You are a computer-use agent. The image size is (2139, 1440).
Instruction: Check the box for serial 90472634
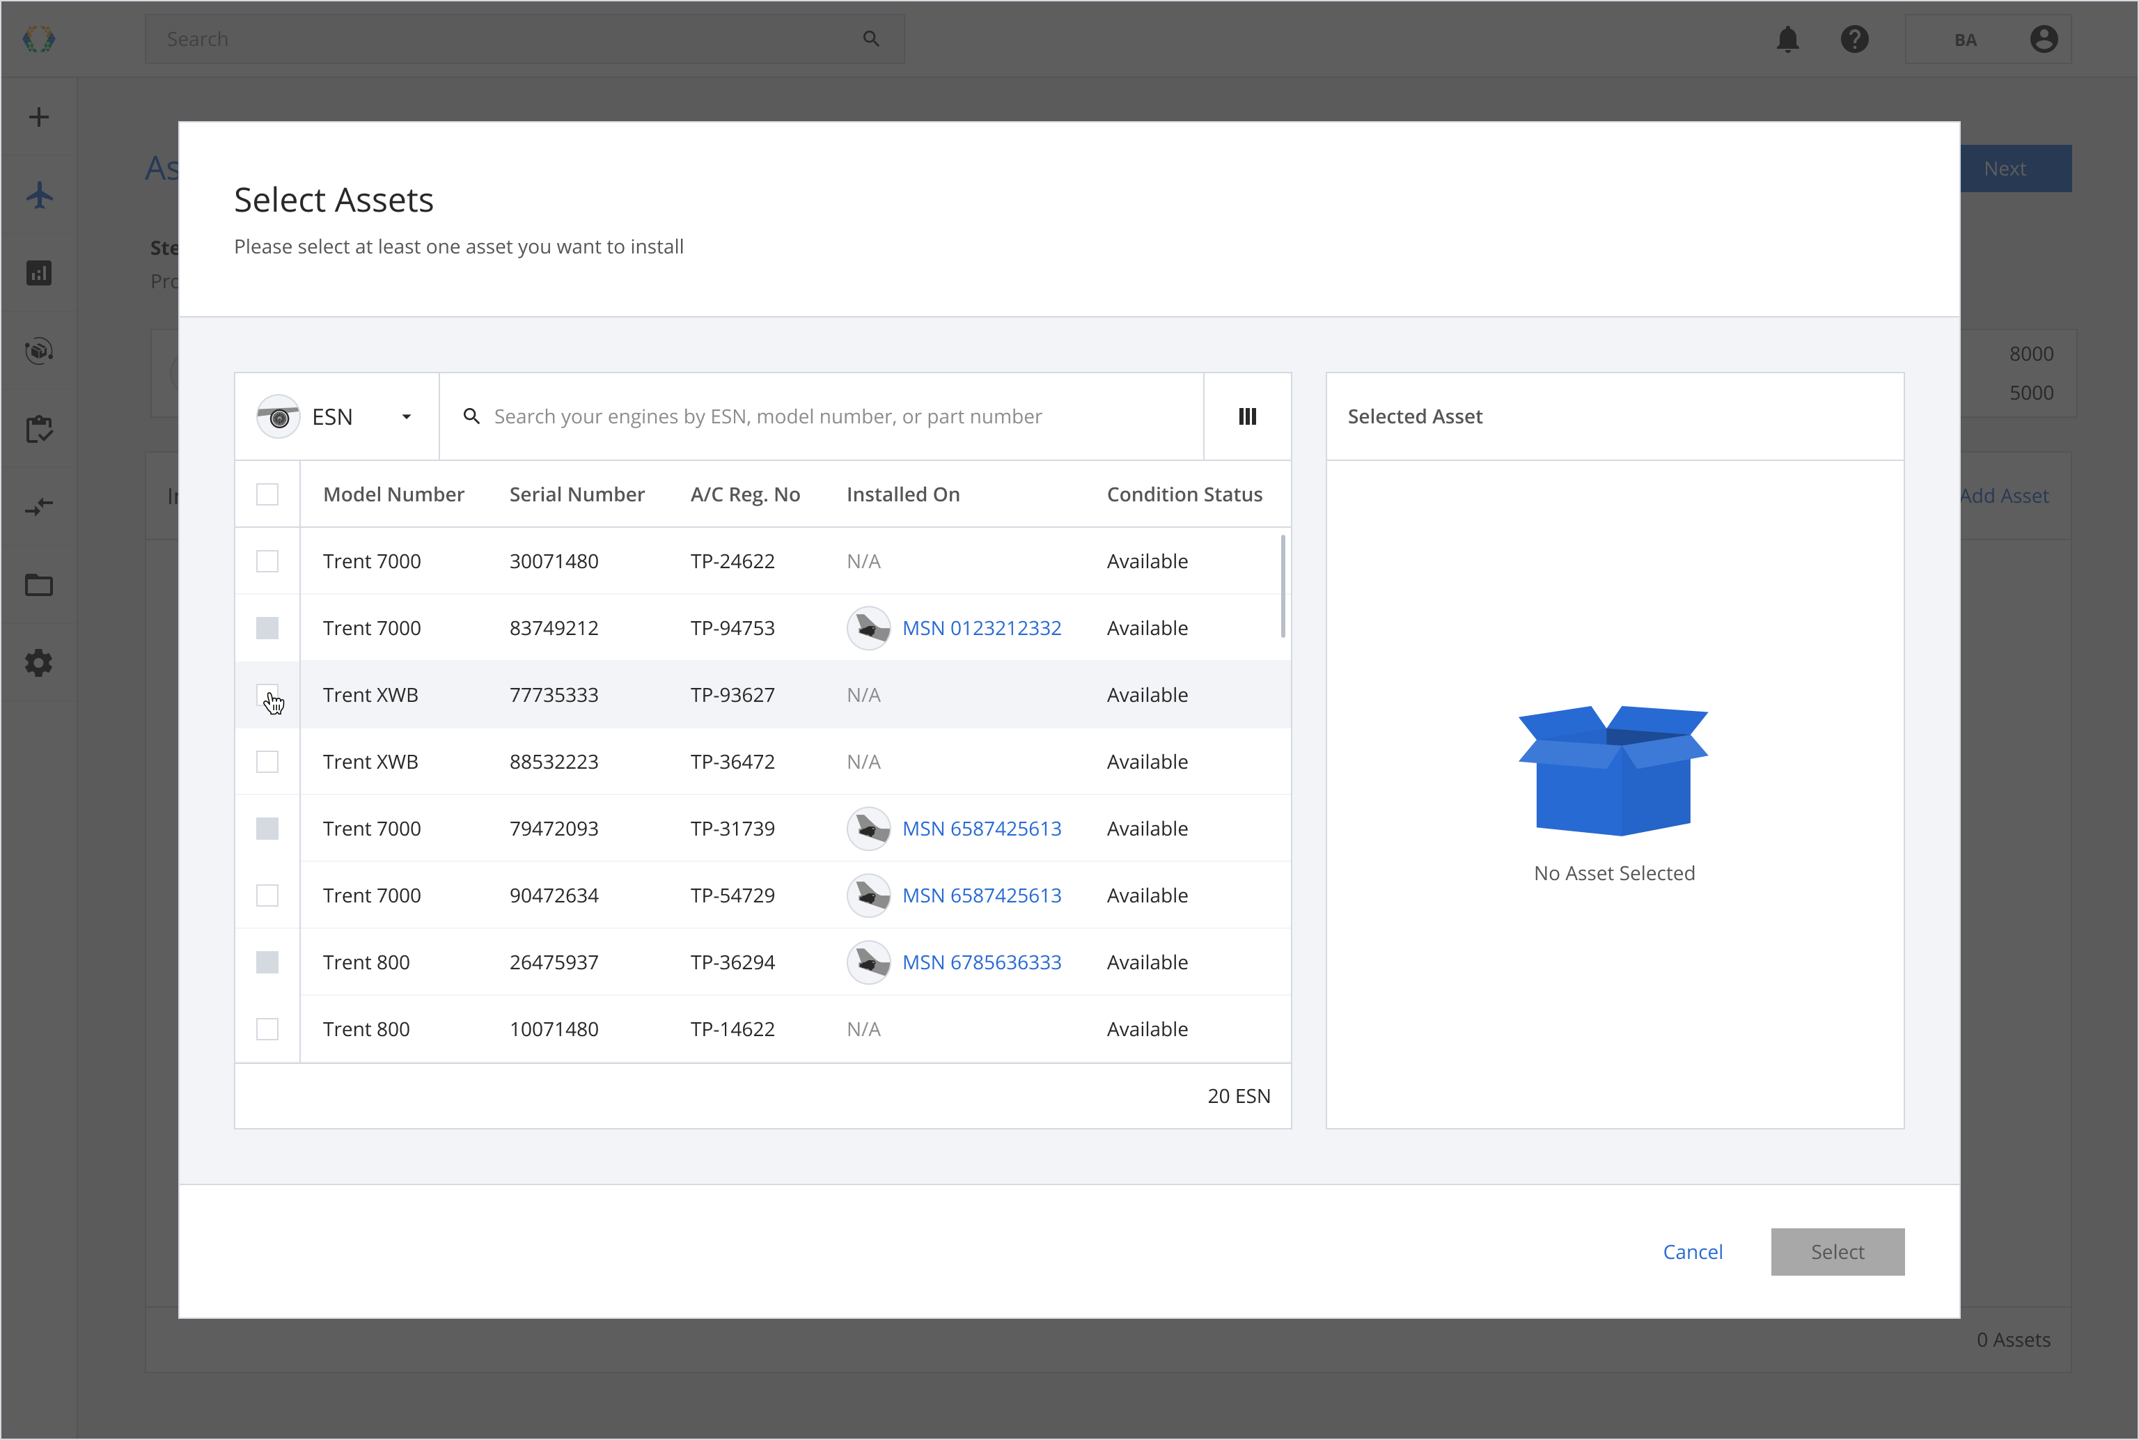[267, 895]
